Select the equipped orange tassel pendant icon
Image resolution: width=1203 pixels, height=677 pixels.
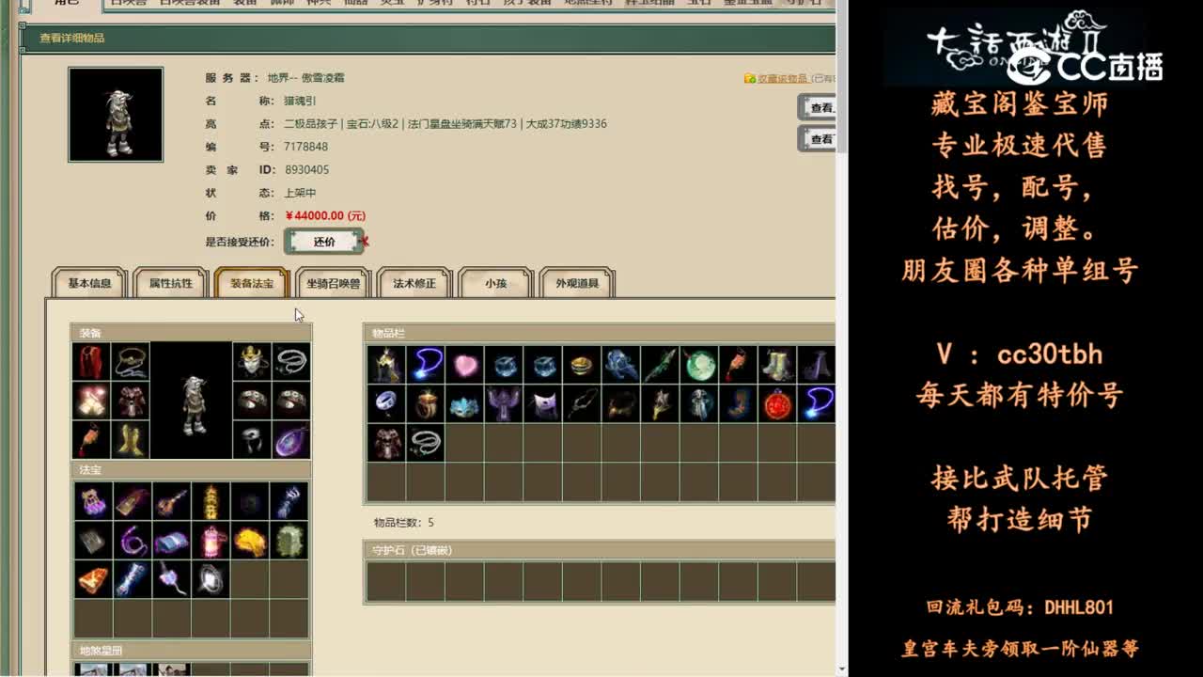(91, 439)
